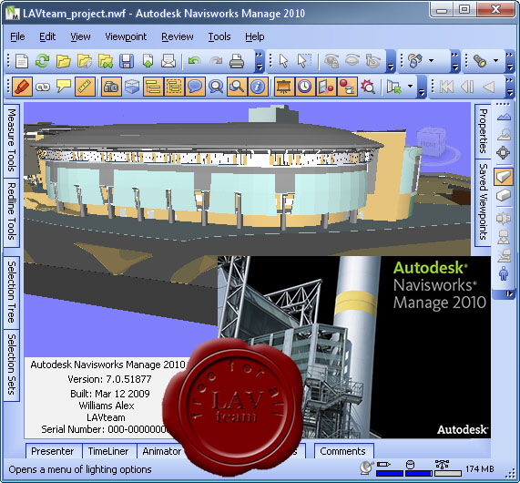The width and height of the screenshot is (520, 483).
Task: Click the Focus crosshair icon
Action: pyautogui.click(x=504, y=153)
